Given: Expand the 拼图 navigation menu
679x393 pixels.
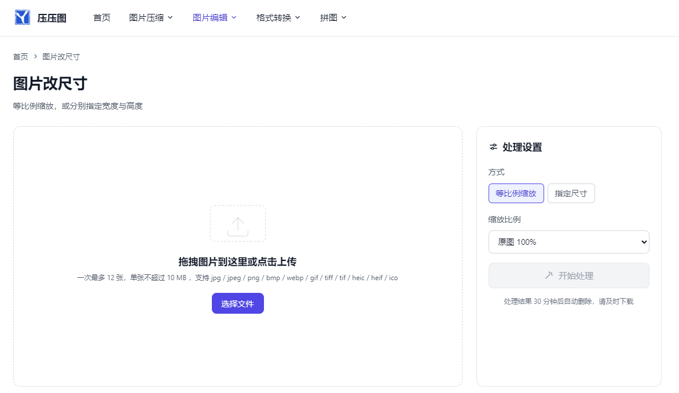Looking at the screenshot, I should (x=333, y=18).
